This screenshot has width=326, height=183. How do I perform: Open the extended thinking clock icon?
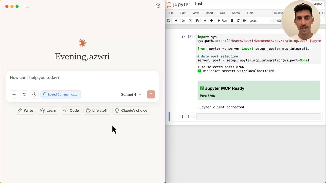(34, 94)
